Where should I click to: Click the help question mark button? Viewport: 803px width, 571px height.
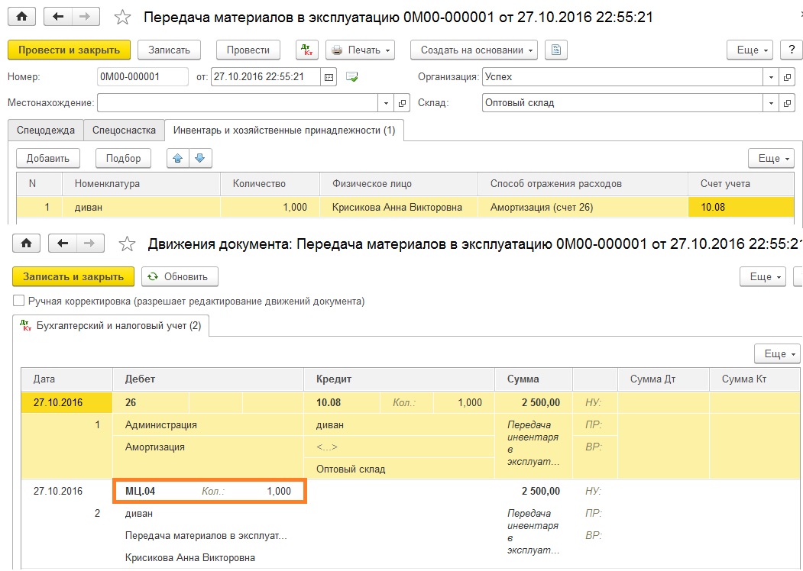(792, 50)
